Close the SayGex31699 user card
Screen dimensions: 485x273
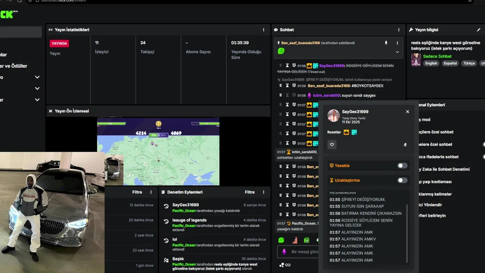click(x=408, y=111)
